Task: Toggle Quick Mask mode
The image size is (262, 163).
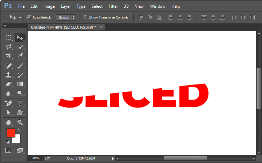Action: (8, 150)
